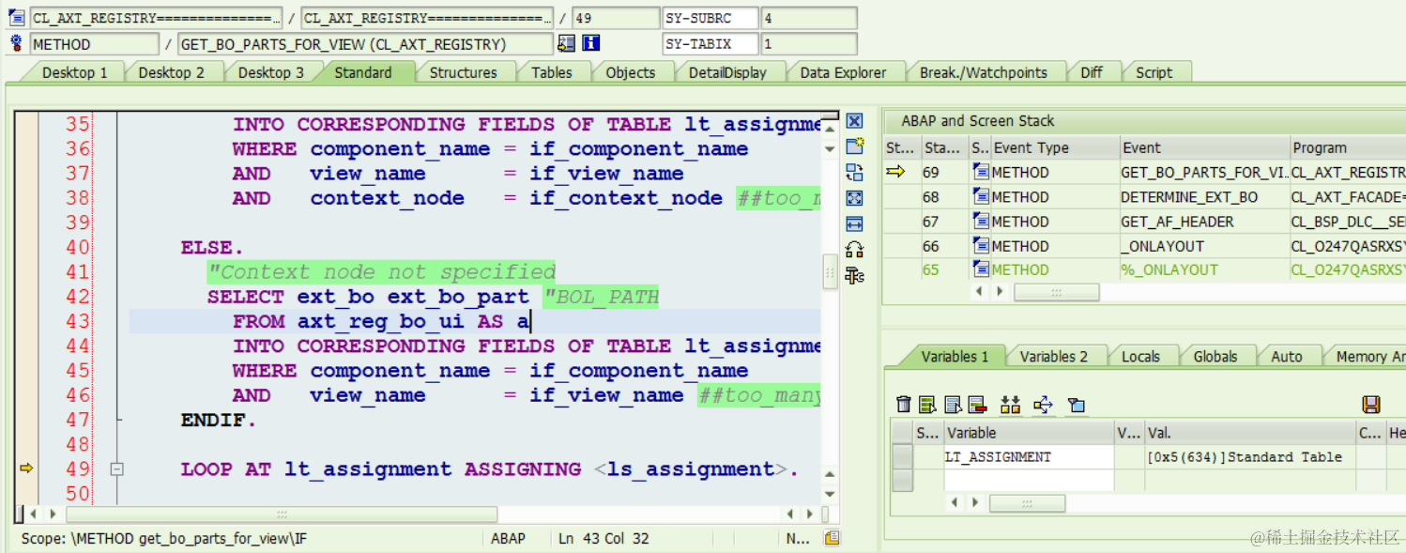Open the Objects tab
The width and height of the screenshot is (1406, 553).
pos(630,72)
